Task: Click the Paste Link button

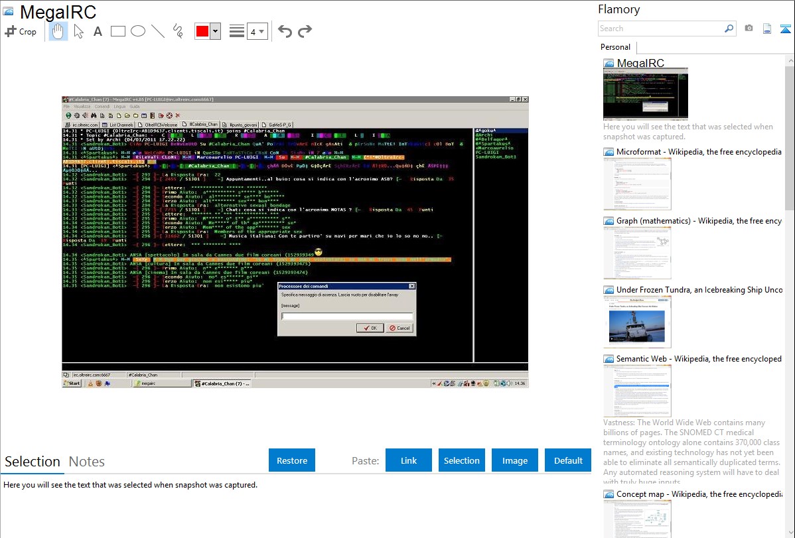Action: (409, 460)
